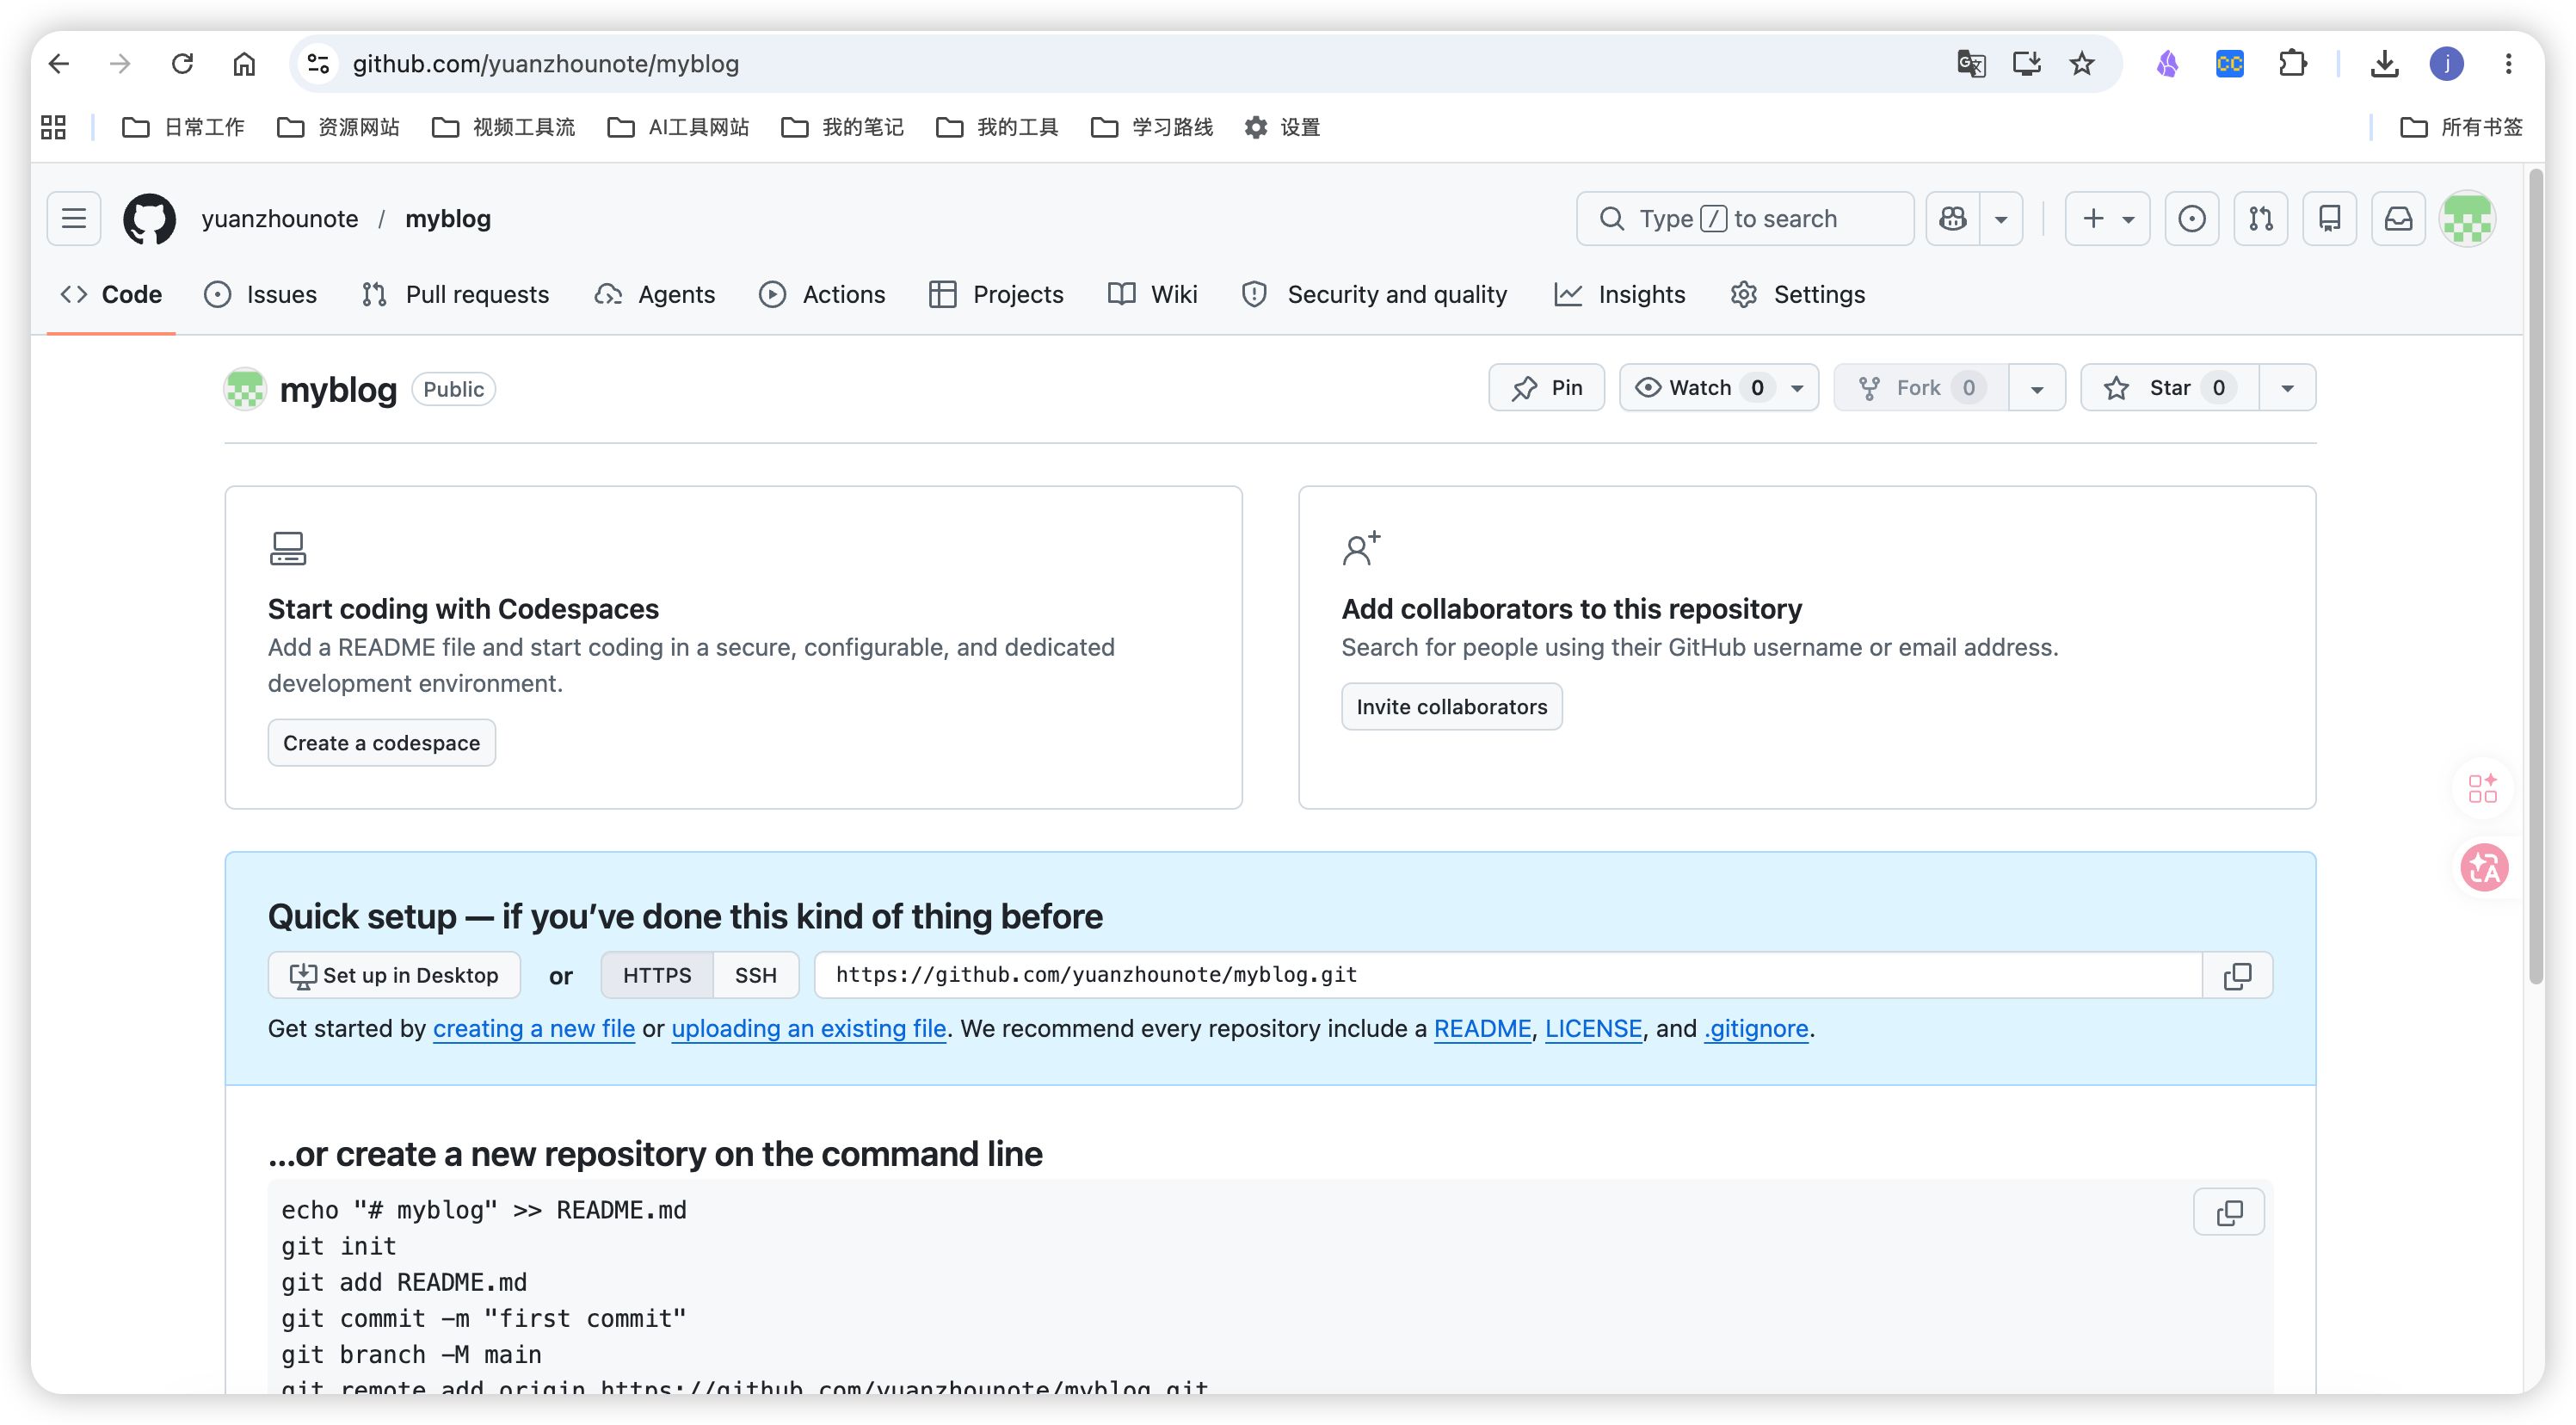Follow 'creating a new file' link
The height and width of the screenshot is (1425, 2576).
(x=534, y=1028)
